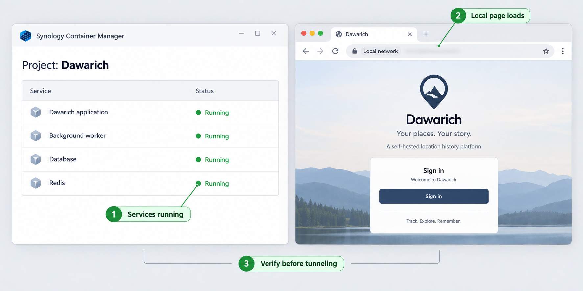Click 'Your places. Your story.' tagline
583x291 pixels.
click(434, 134)
